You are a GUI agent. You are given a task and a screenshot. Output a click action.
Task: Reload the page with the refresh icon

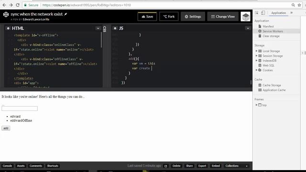tap(18, 5)
